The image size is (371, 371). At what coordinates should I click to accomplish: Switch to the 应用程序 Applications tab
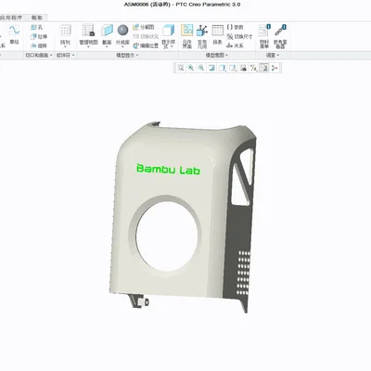click(11, 18)
